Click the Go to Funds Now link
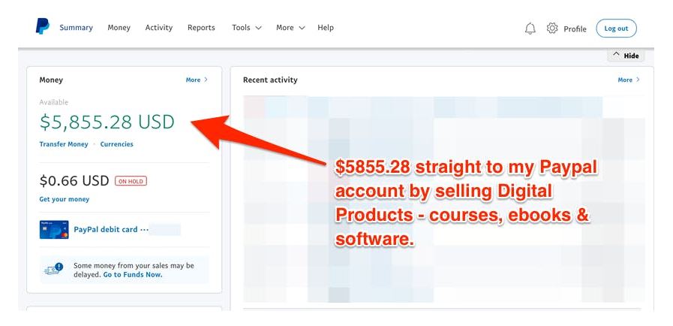This screenshot has height=326, width=673. (x=133, y=274)
